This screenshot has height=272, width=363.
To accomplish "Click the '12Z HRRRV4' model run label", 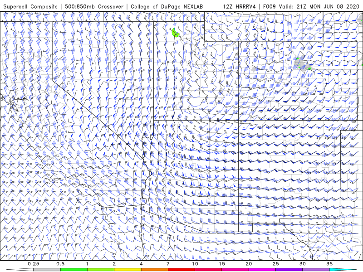I will pyautogui.click(x=240, y=6).
